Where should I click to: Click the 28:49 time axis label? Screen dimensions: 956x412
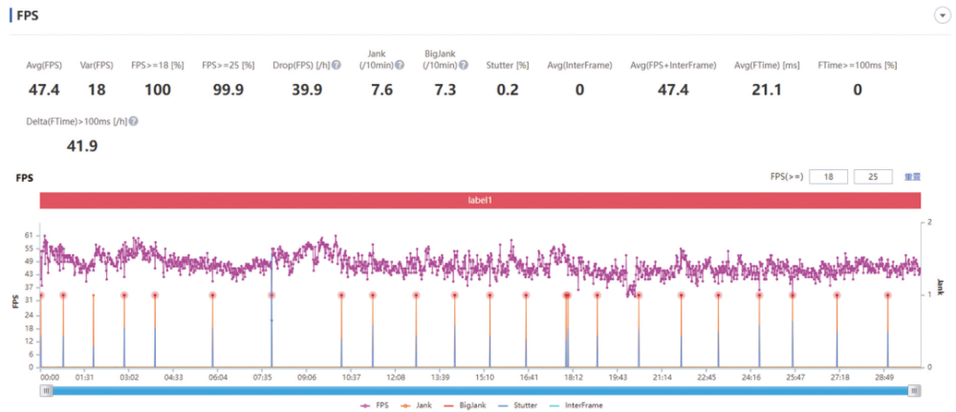[884, 378]
